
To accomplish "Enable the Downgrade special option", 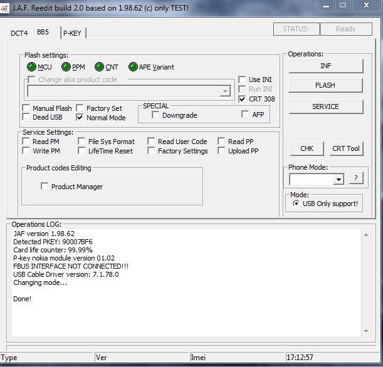I will (x=155, y=115).
